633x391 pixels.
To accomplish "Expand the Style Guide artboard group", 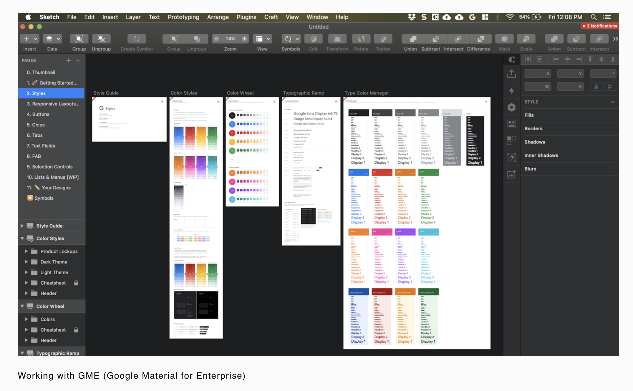I will click(x=22, y=226).
